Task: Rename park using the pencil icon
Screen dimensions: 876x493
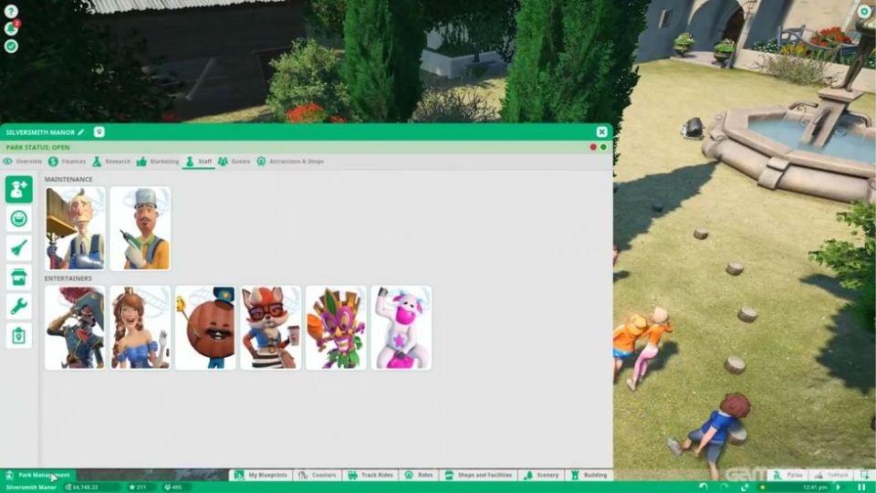Action: [x=81, y=131]
